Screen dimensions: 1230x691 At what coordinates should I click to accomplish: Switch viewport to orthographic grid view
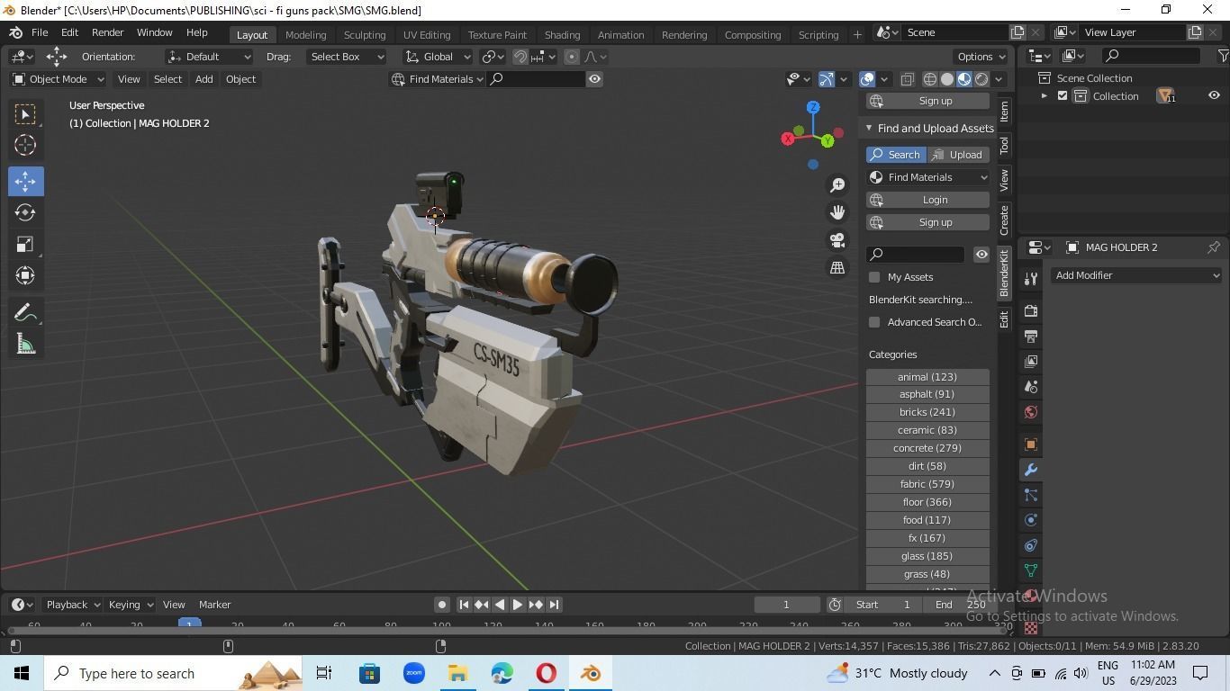click(x=837, y=267)
